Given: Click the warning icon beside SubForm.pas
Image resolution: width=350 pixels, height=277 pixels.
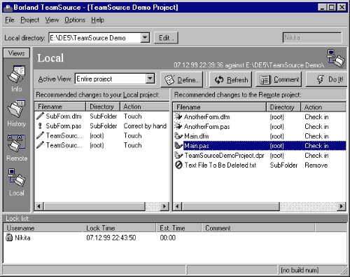Looking at the screenshot, I should click(40, 126).
